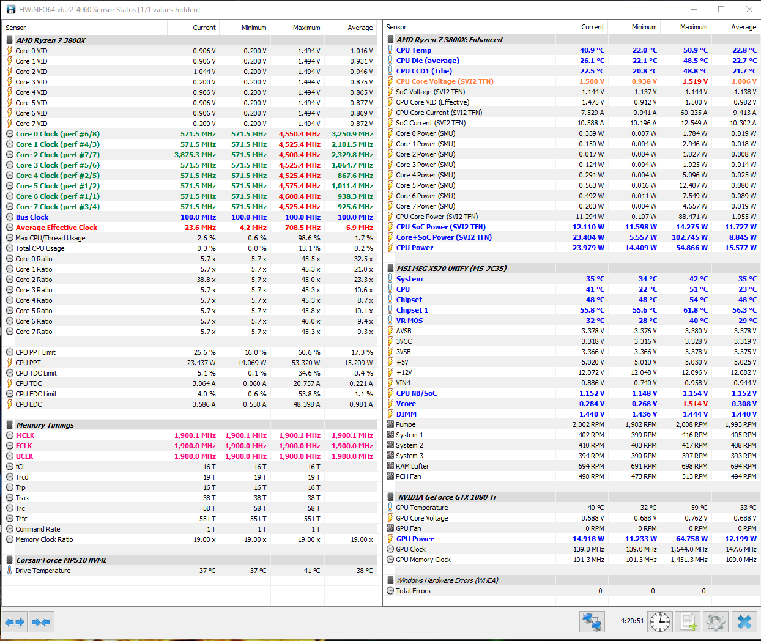Screen dimensions: 761x641
Task: Click the thermometer icon beside VR MOS
Action: 390,320
